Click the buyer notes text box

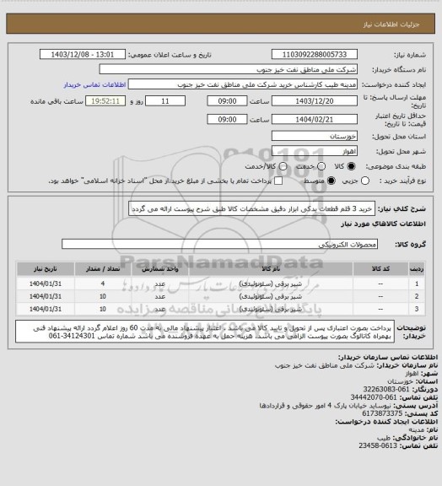point(205,332)
